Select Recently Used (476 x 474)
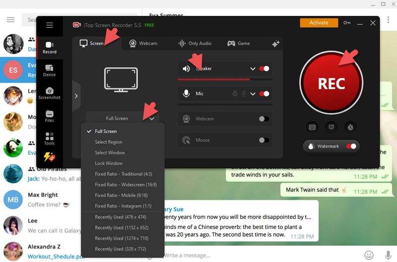397x262 pixels. 123,217
